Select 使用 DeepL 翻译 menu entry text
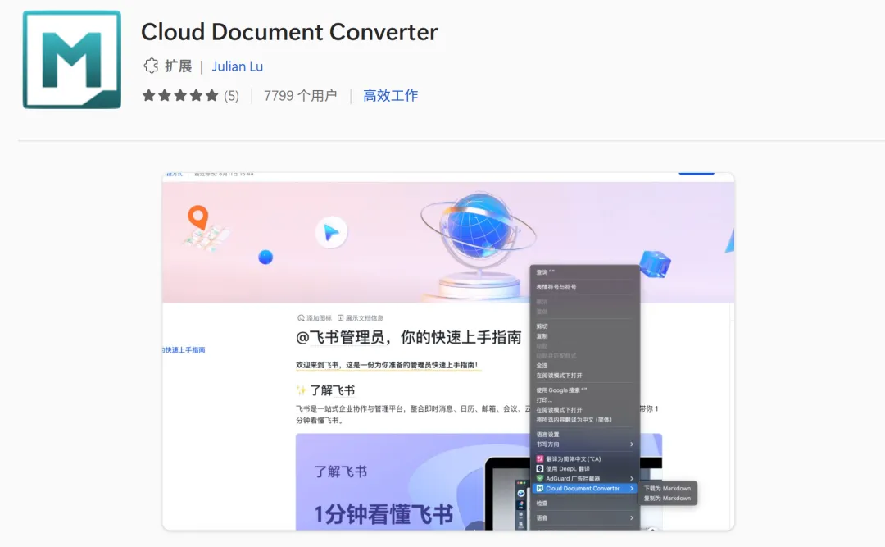885x547 pixels. click(568, 468)
